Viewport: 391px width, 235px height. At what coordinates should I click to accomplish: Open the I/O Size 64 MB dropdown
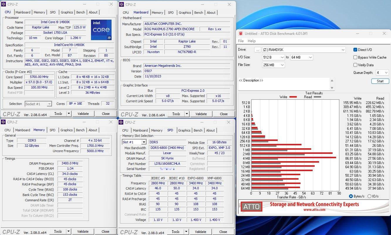301,57
